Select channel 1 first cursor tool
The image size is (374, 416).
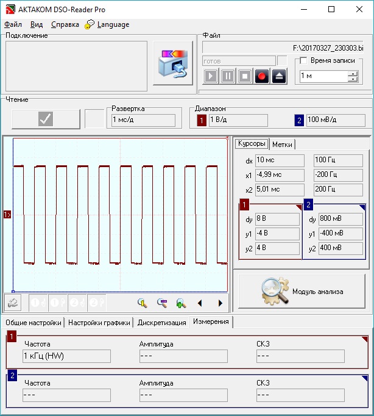click(38, 303)
